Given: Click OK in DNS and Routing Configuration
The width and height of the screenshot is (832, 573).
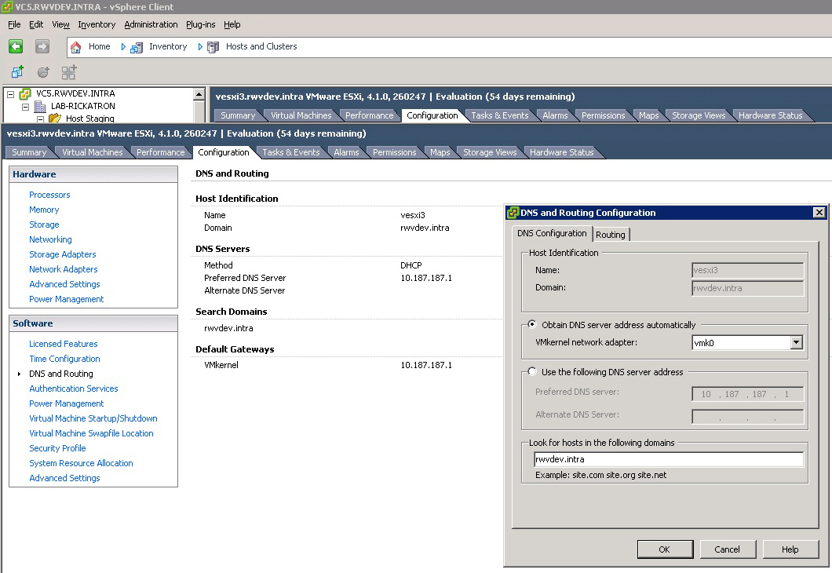Looking at the screenshot, I should click(664, 549).
